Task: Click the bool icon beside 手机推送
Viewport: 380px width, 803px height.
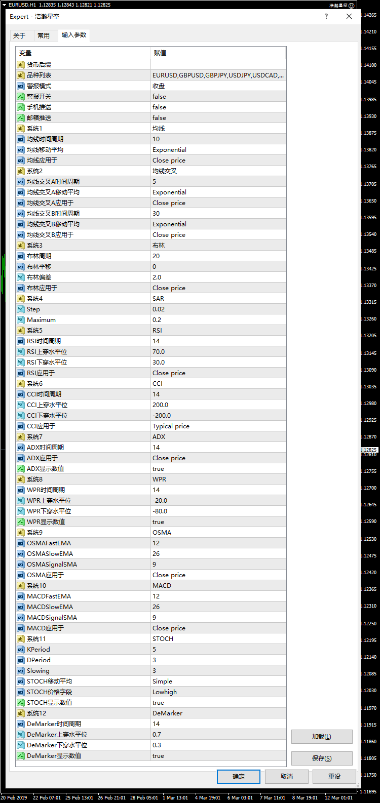Action: click(x=21, y=107)
